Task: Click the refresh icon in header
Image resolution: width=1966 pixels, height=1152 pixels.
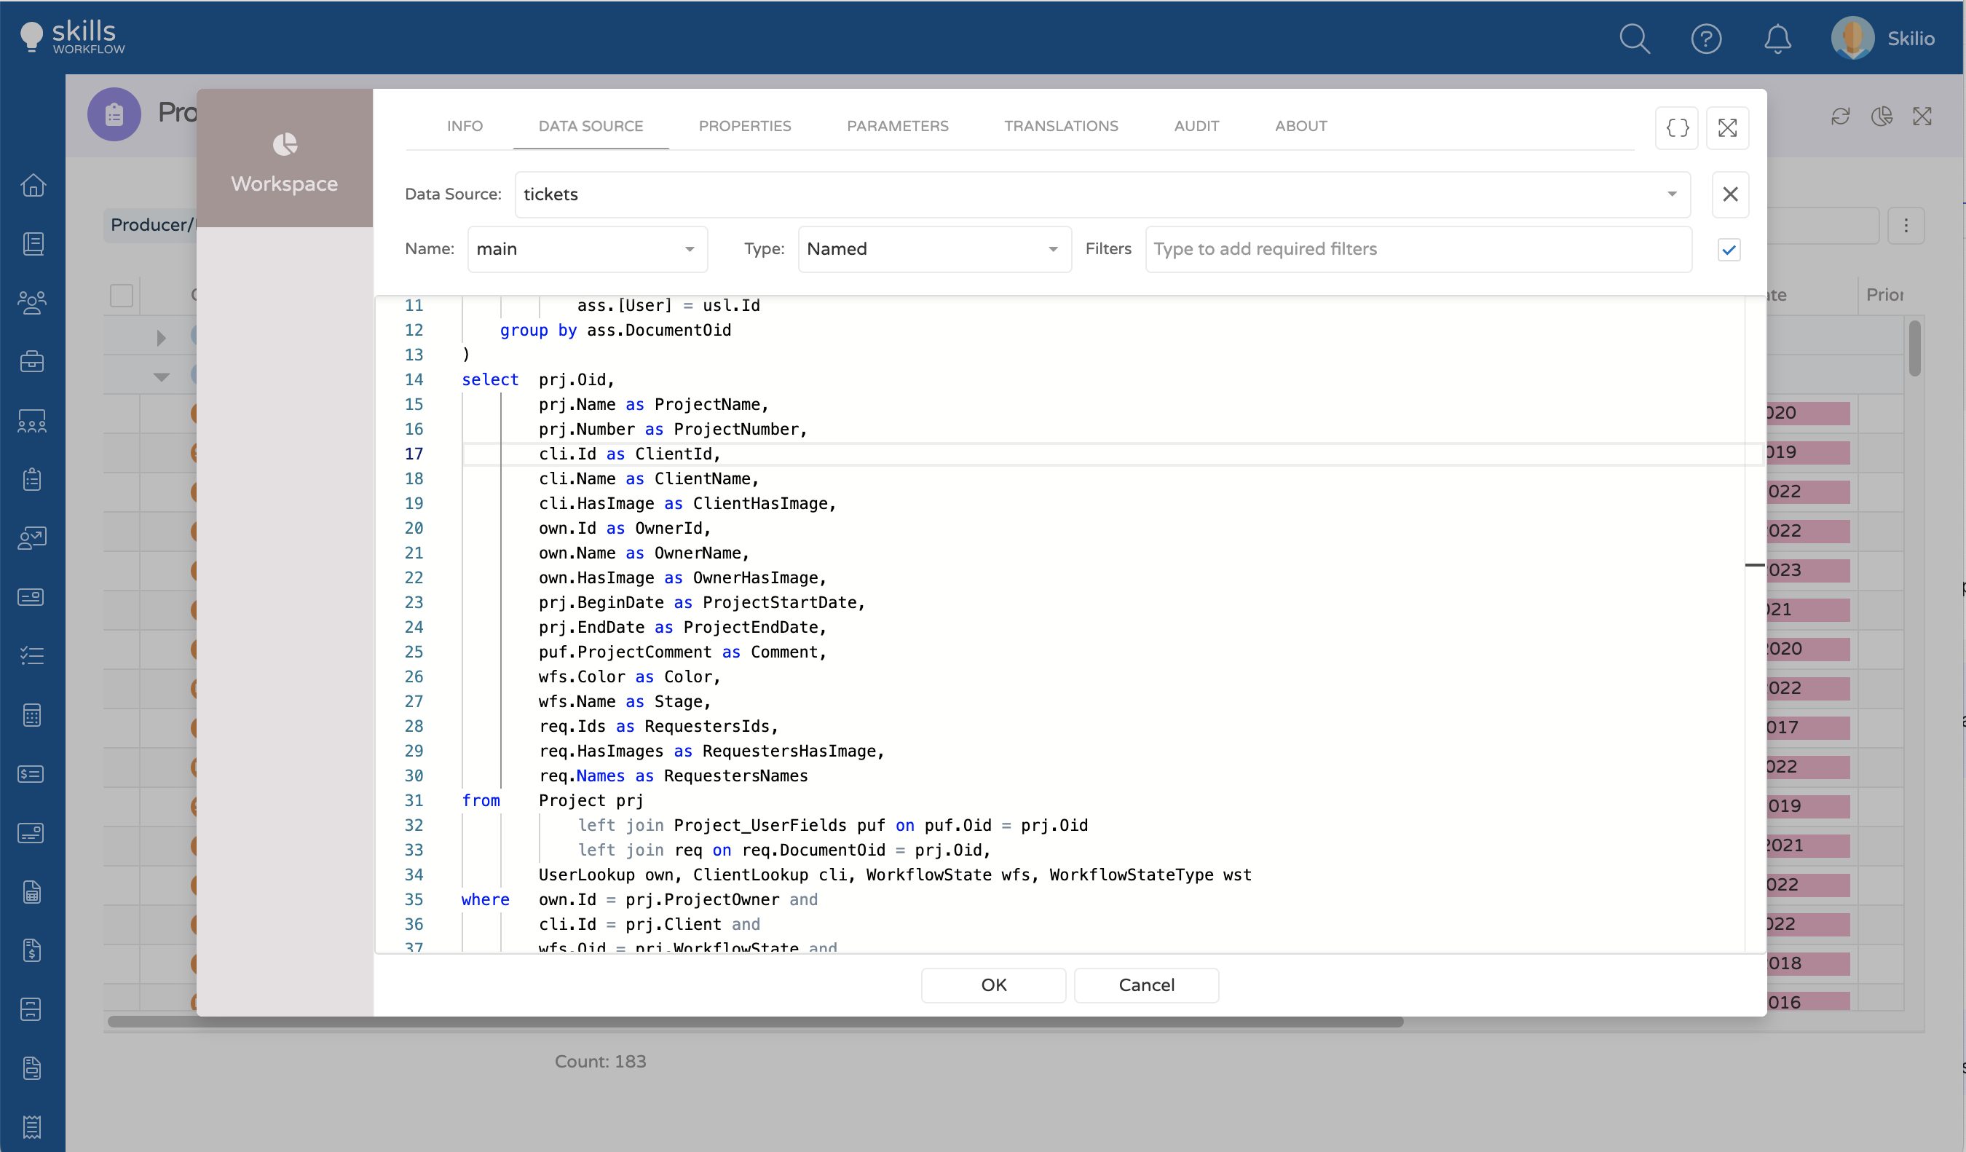Action: coord(1841,117)
